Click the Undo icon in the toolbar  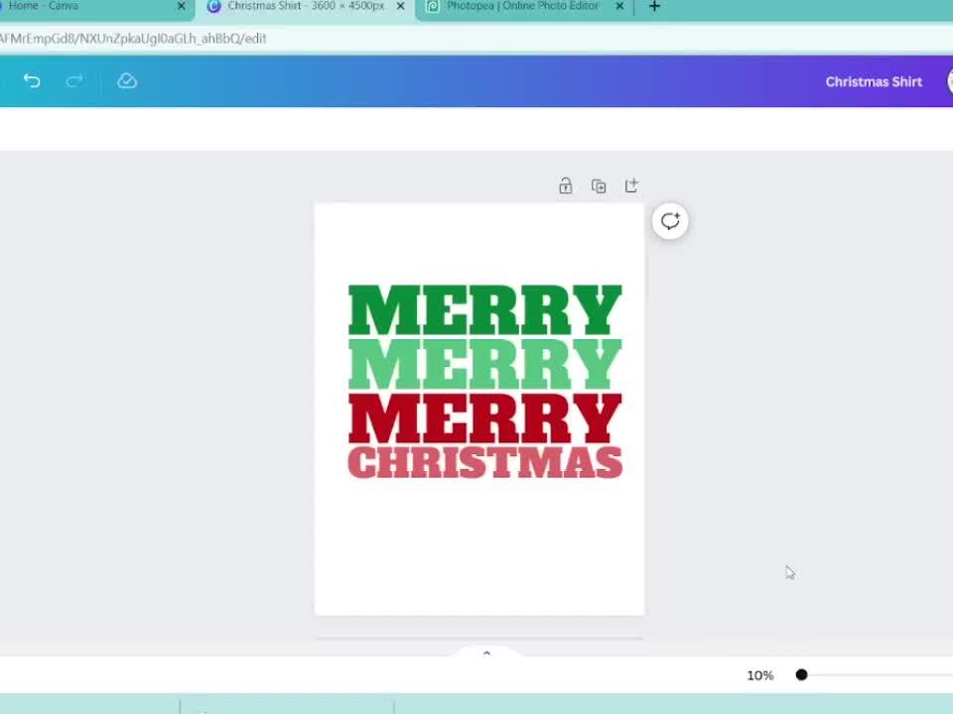[31, 81]
